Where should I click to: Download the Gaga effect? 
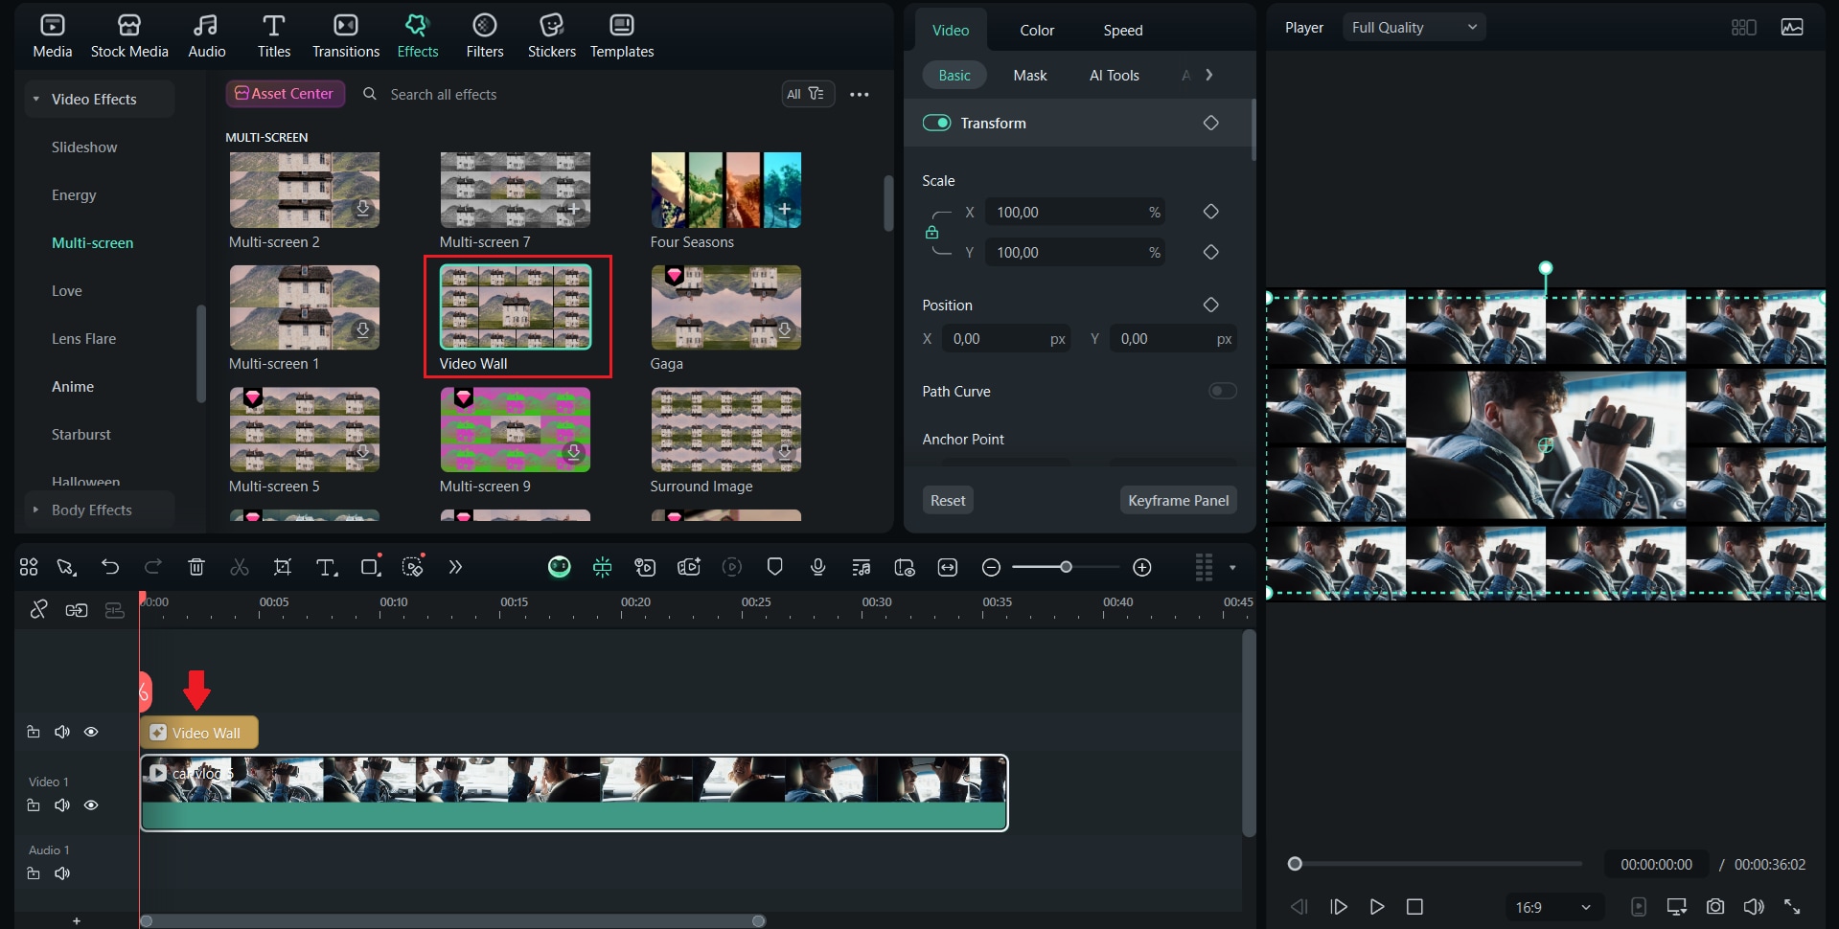[785, 329]
